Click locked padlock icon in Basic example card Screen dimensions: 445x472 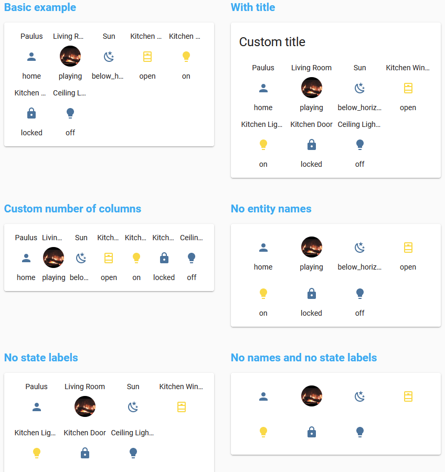pos(31,113)
